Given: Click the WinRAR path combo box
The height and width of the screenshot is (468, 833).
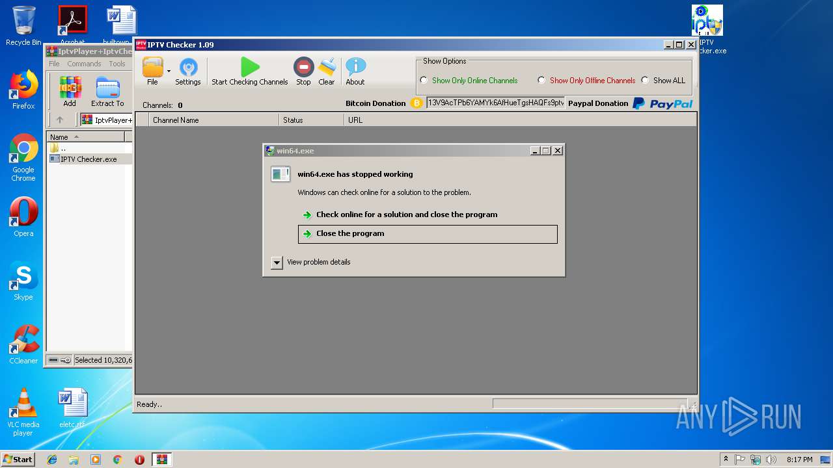Looking at the screenshot, I should point(107,120).
